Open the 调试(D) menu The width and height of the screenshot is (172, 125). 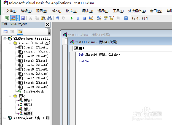pos(87,11)
